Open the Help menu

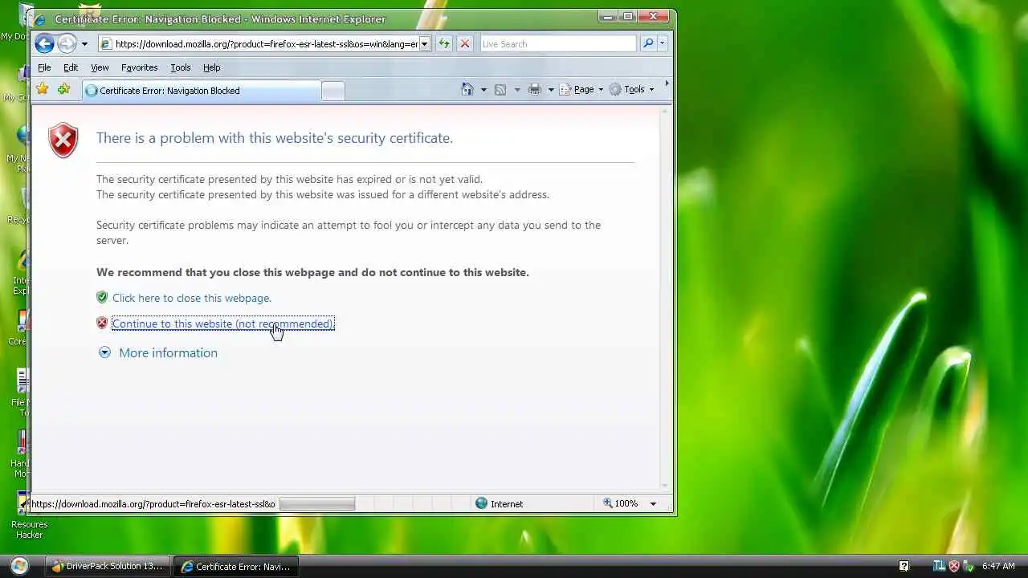point(211,67)
